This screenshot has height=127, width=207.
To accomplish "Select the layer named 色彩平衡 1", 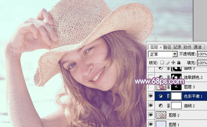I will point(193,96).
